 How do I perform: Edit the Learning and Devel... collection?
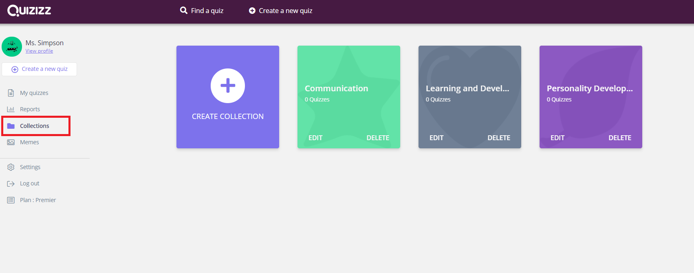click(436, 138)
